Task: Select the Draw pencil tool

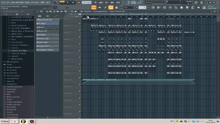Action: click(x=47, y=11)
